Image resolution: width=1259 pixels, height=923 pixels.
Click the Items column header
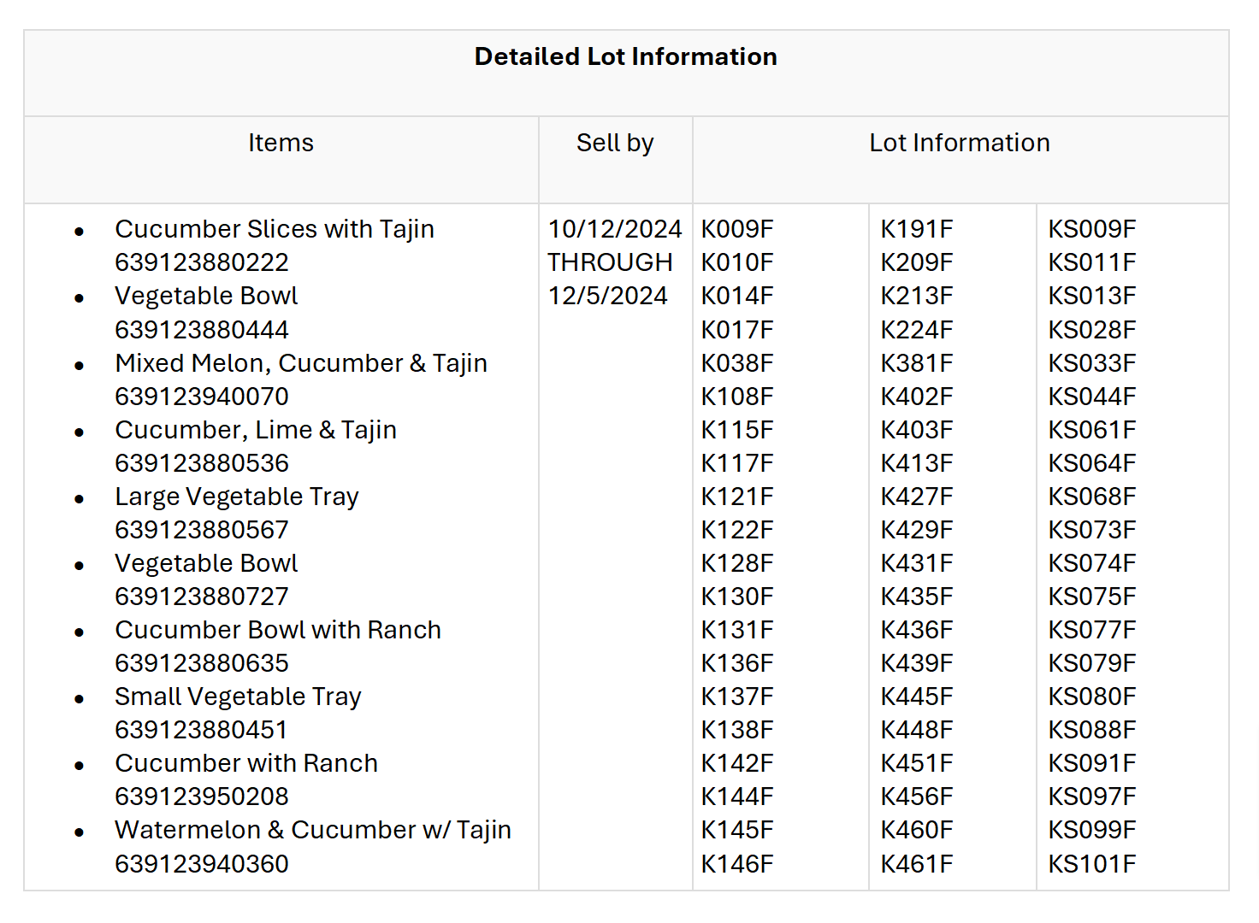(281, 143)
